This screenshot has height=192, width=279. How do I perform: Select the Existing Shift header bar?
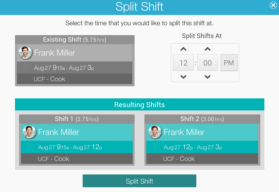tap(75, 39)
